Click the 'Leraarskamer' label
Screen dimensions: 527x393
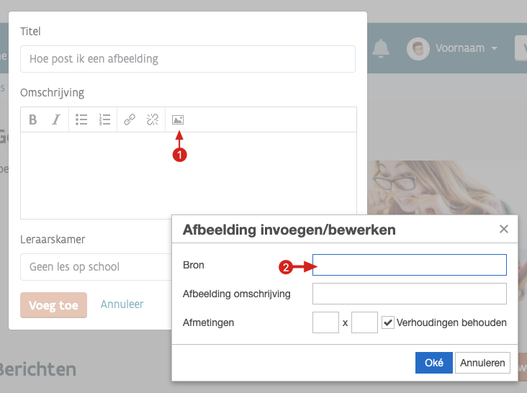(53, 240)
